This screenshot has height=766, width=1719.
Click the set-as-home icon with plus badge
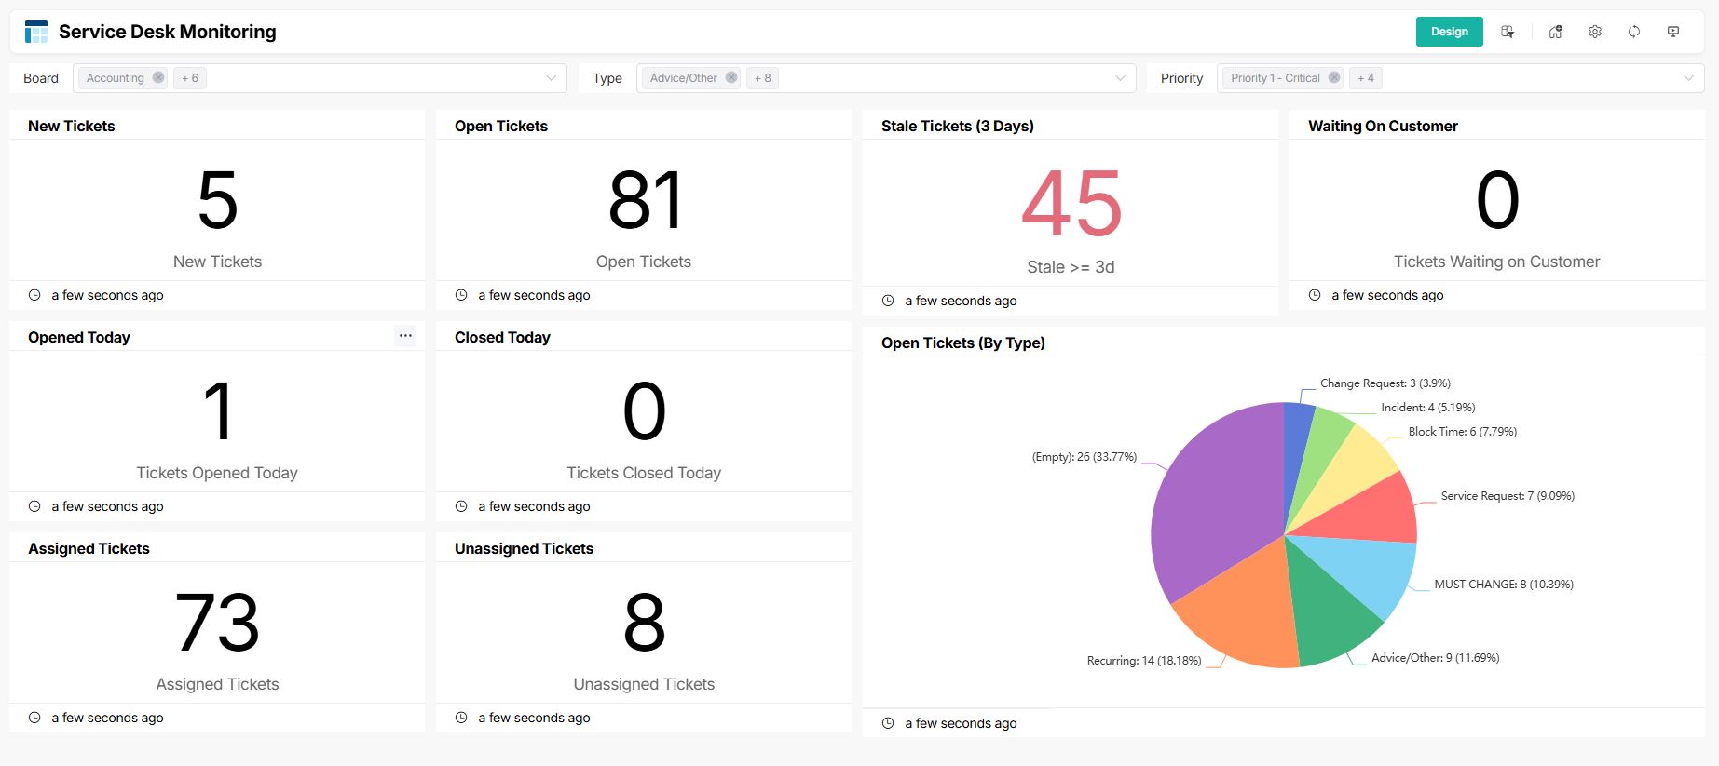click(x=1555, y=32)
